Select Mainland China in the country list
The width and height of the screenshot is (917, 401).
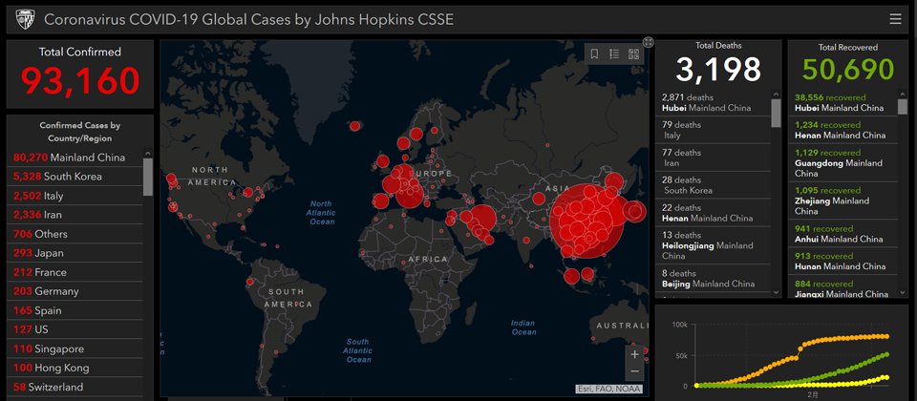tap(75, 158)
